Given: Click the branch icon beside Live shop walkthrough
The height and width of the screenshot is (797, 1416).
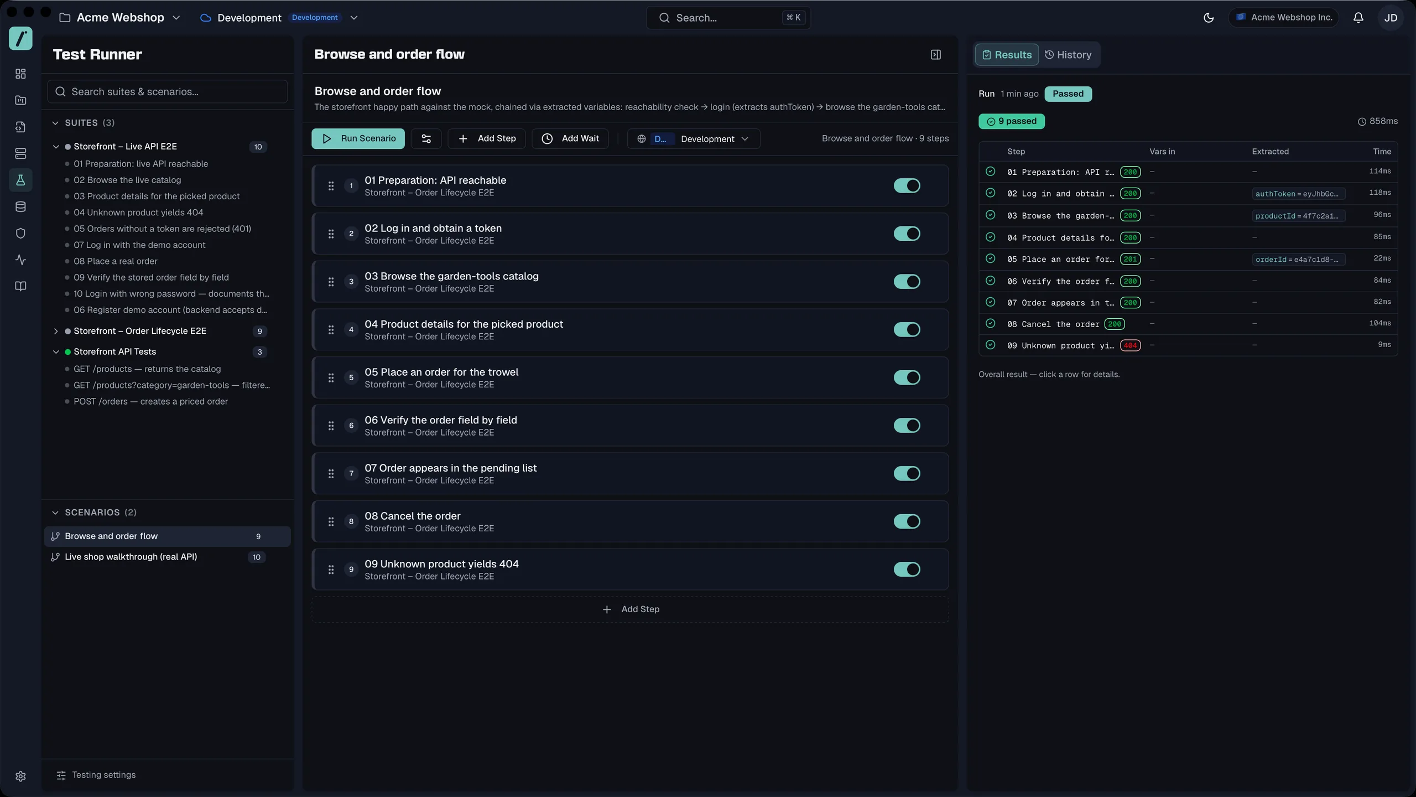Looking at the screenshot, I should click(55, 557).
